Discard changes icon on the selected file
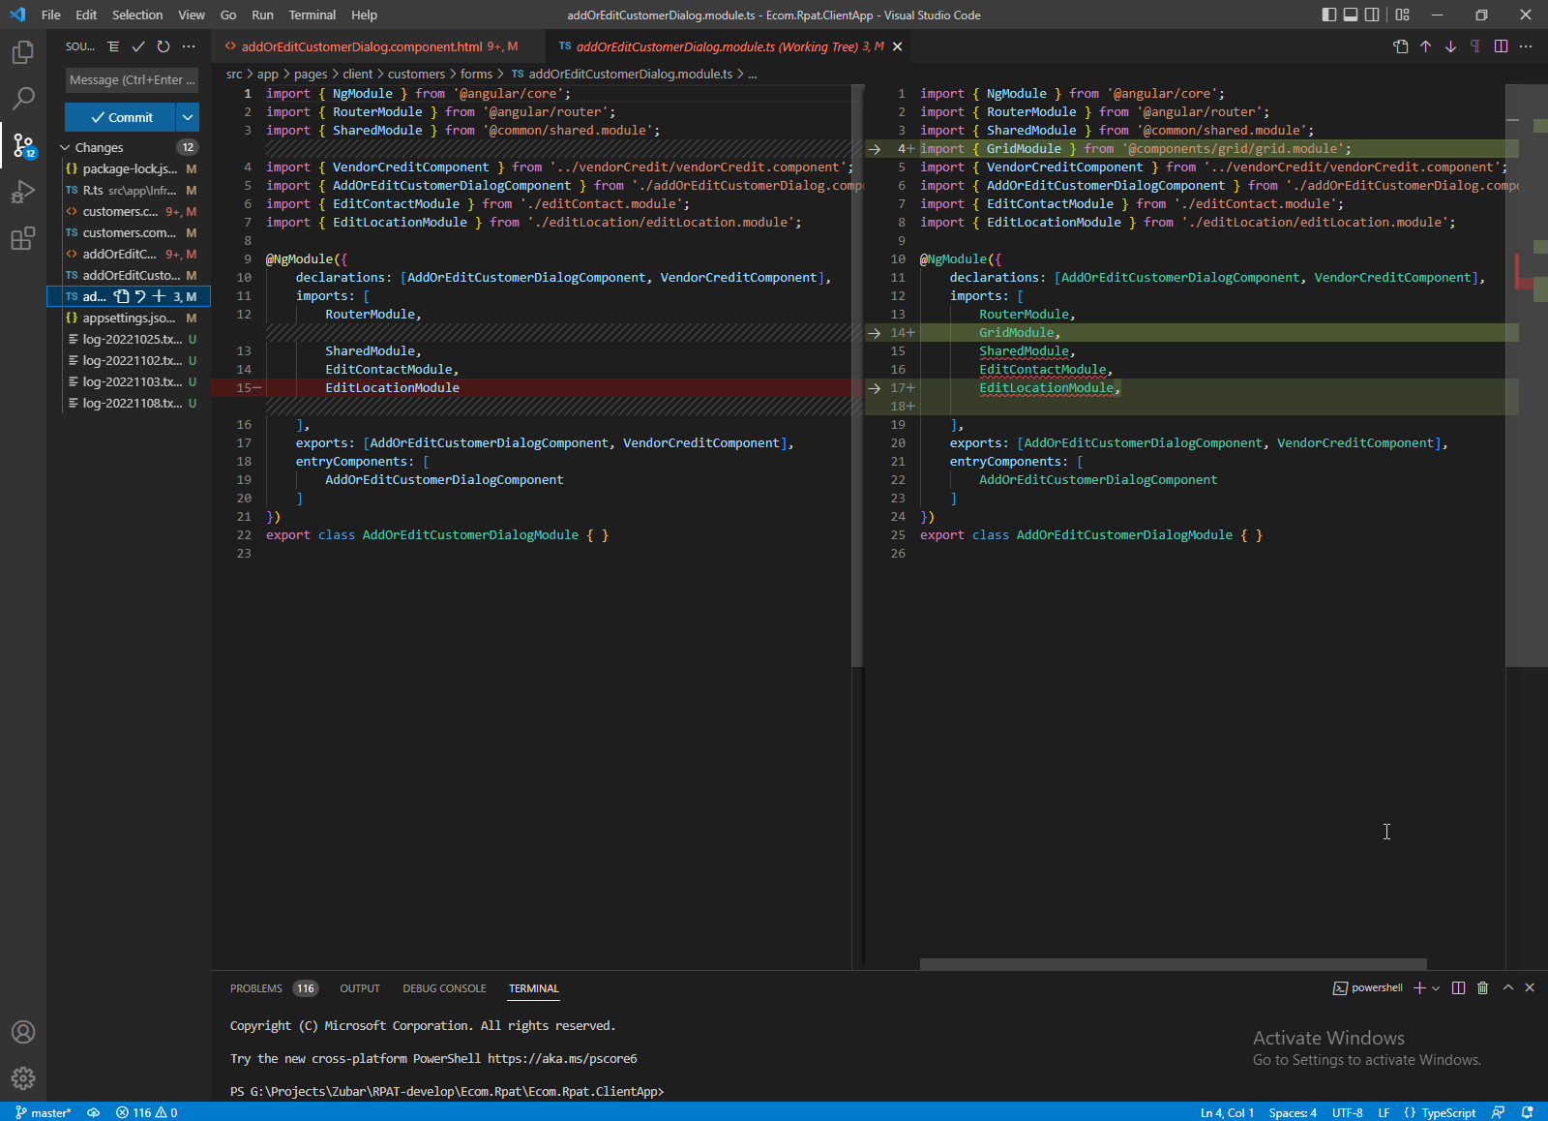The width and height of the screenshot is (1548, 1121). tap(140, 296)
